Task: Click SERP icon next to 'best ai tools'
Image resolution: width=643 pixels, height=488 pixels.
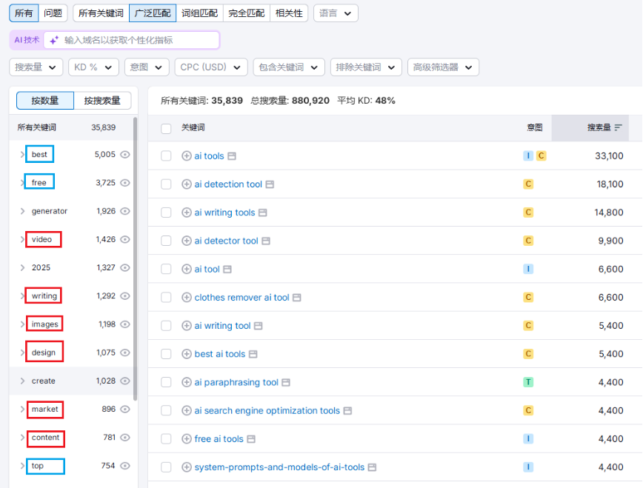Action: (253, 354)
